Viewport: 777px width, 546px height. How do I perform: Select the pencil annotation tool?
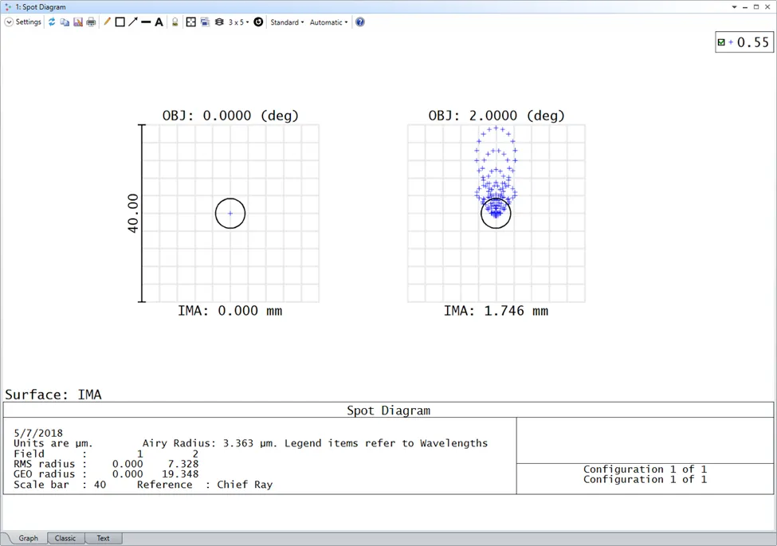point(107,22)
